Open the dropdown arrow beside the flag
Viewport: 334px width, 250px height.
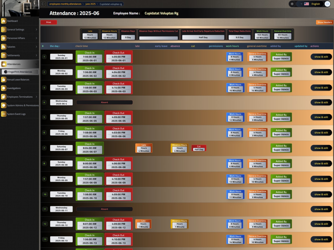click(x=301, y=4)
